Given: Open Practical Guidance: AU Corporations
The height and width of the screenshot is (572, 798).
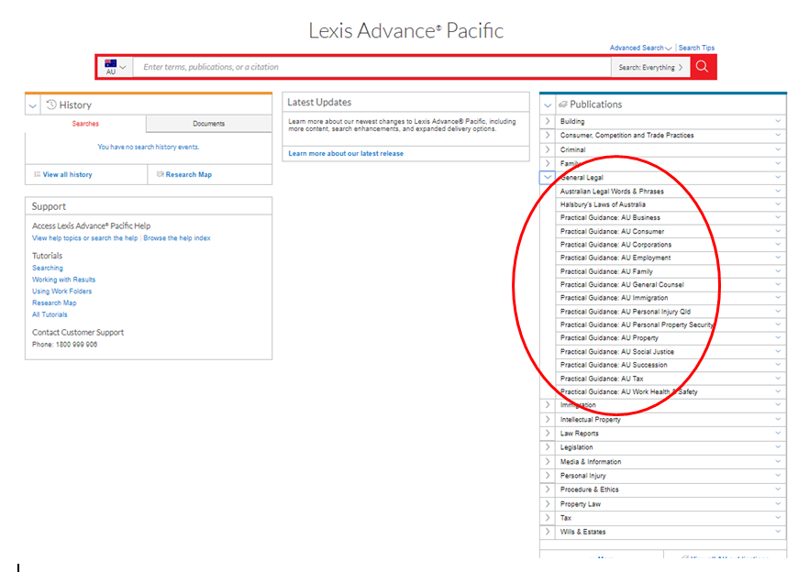Looking at the screenshot, I should click(615, 245).
